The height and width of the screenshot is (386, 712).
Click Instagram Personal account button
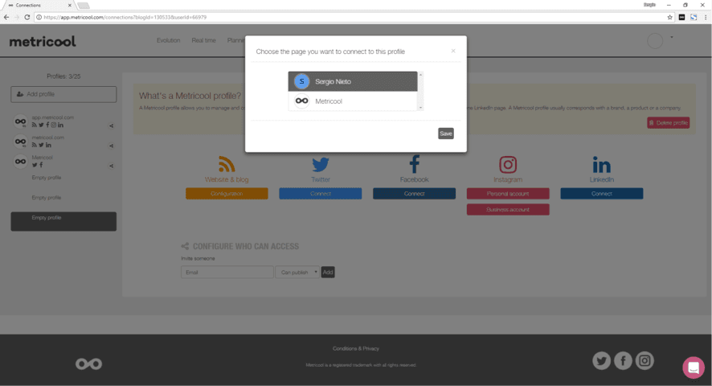(508, 194)
